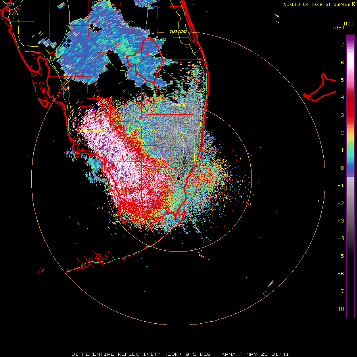
Task: Click the -1 value on the color scale
Action: (341, 186)
